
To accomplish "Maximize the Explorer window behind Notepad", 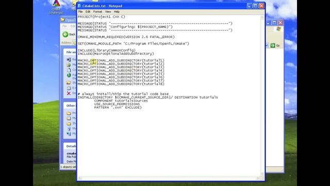I will coord(274,23).
